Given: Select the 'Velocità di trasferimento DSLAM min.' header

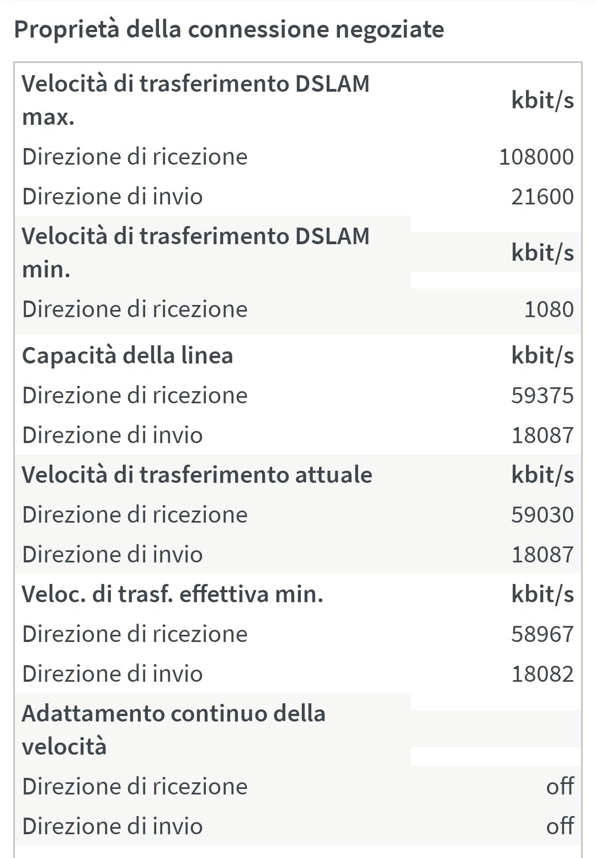Looking at the screenshot, I should [x=195, y=252].
